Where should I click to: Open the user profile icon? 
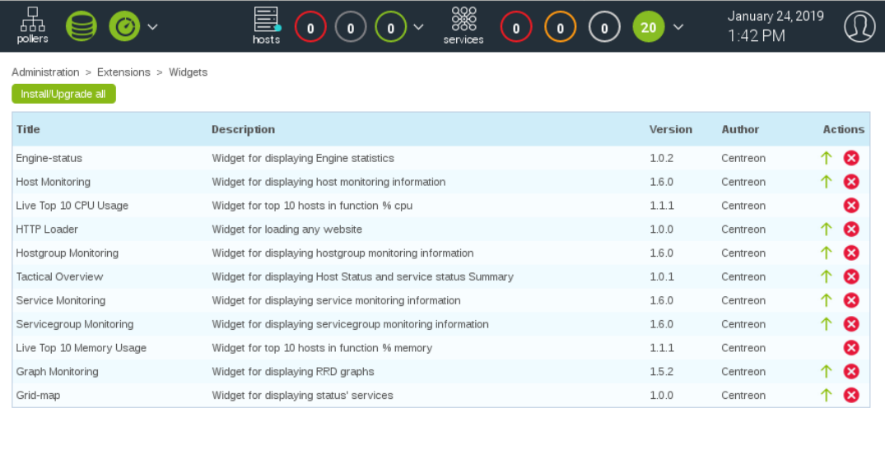click(859, 26)
